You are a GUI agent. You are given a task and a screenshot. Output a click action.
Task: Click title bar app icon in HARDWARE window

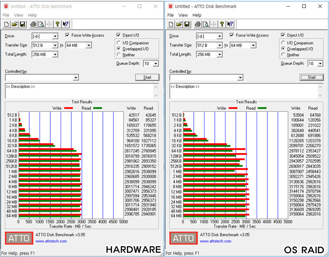pyautogui.click(x=6, y=6)
